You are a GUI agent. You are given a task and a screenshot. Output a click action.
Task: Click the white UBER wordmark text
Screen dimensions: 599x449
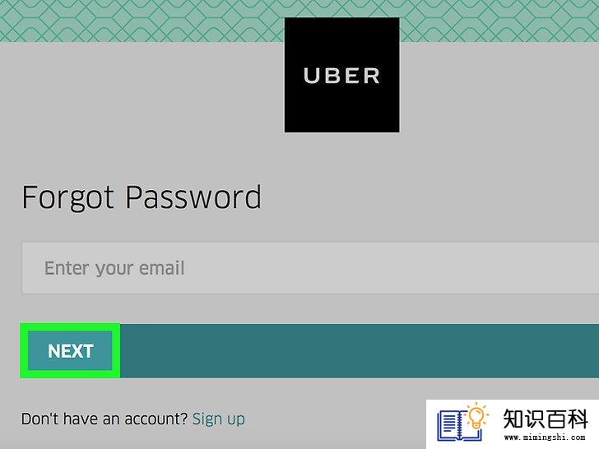click(342, 76)
